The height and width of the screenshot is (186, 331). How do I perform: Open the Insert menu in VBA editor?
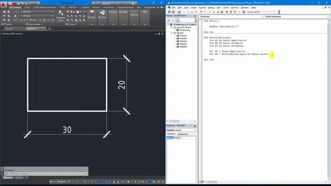click(x=193, y=8)
